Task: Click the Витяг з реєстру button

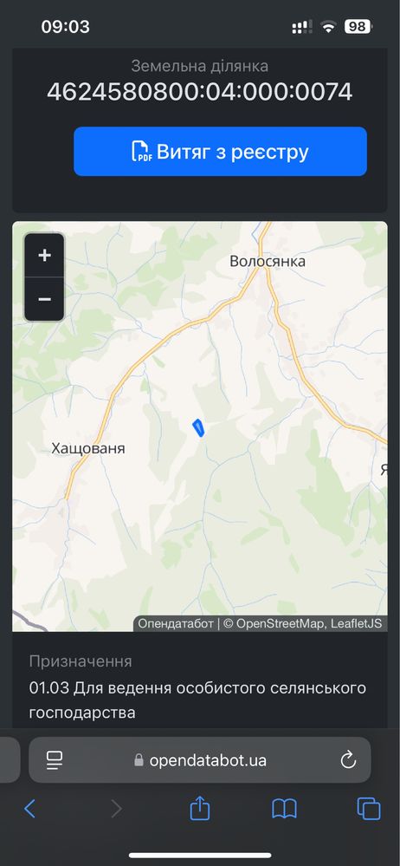Action: (220, 152)
